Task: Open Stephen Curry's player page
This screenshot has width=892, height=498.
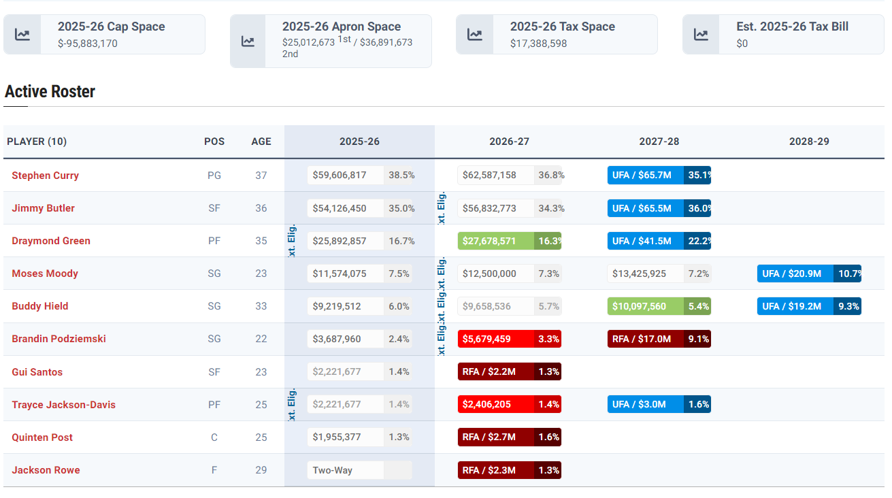Action: (x=45, y=176)
